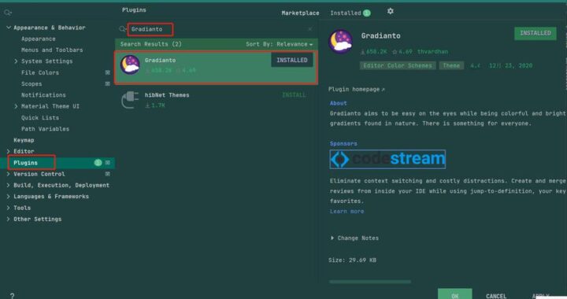Image resolution: width=567 pixels, height=299 pixels.
Task: Select Quick Lists settings page
Action: [40, 118]
